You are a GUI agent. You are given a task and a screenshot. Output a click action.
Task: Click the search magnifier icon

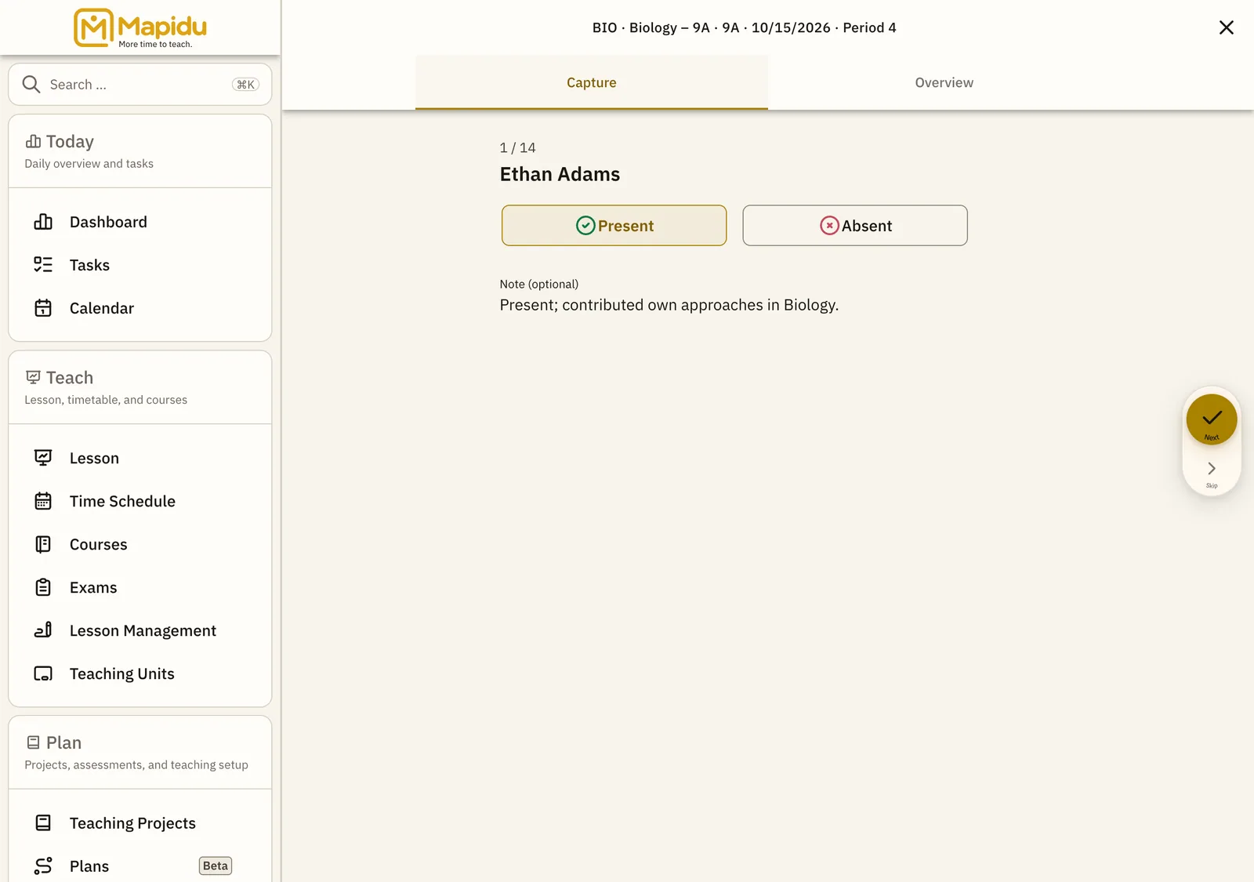(x=31, y=84)
